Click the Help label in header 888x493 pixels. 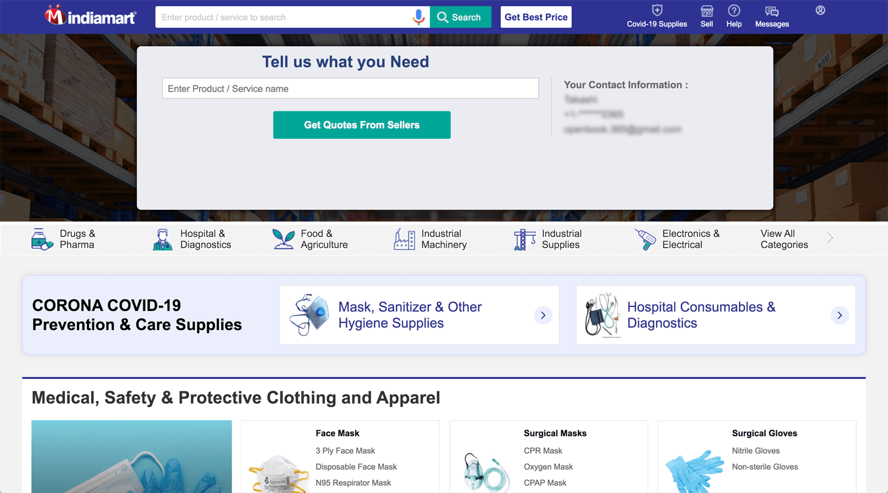[734, 24]
